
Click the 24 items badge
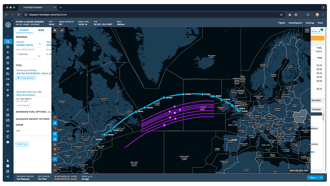click(x=316, y=110)
